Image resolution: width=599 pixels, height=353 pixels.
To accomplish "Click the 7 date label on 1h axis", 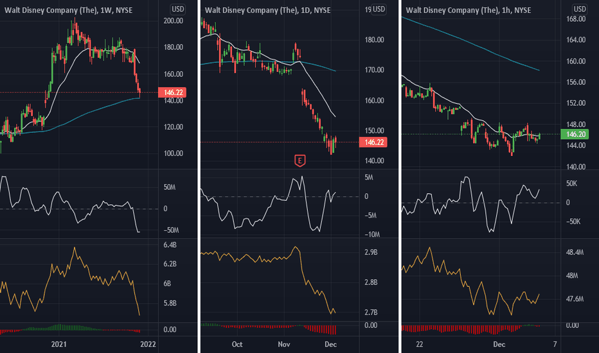I will coord(555,344).
